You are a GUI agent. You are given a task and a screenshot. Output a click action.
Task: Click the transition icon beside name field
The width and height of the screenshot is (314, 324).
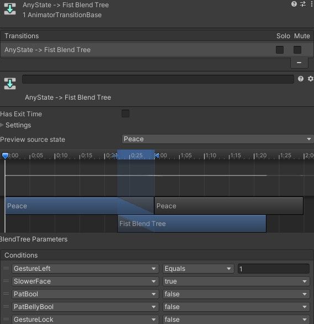pyautogui.click(x=10, y=84)
